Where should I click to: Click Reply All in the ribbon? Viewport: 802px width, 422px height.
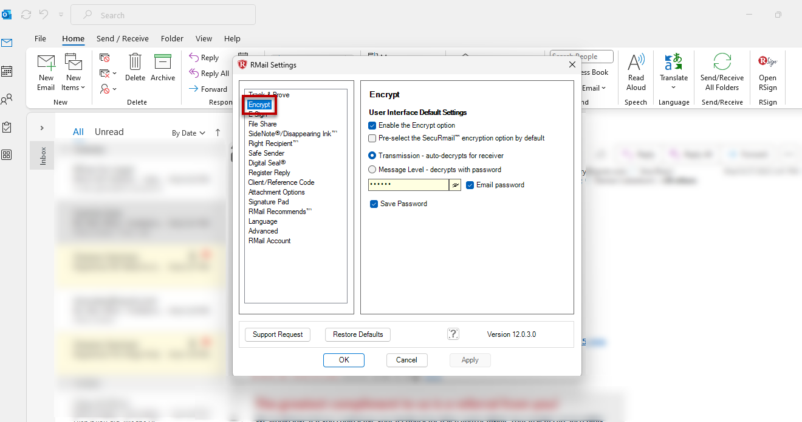coord(208,74)
